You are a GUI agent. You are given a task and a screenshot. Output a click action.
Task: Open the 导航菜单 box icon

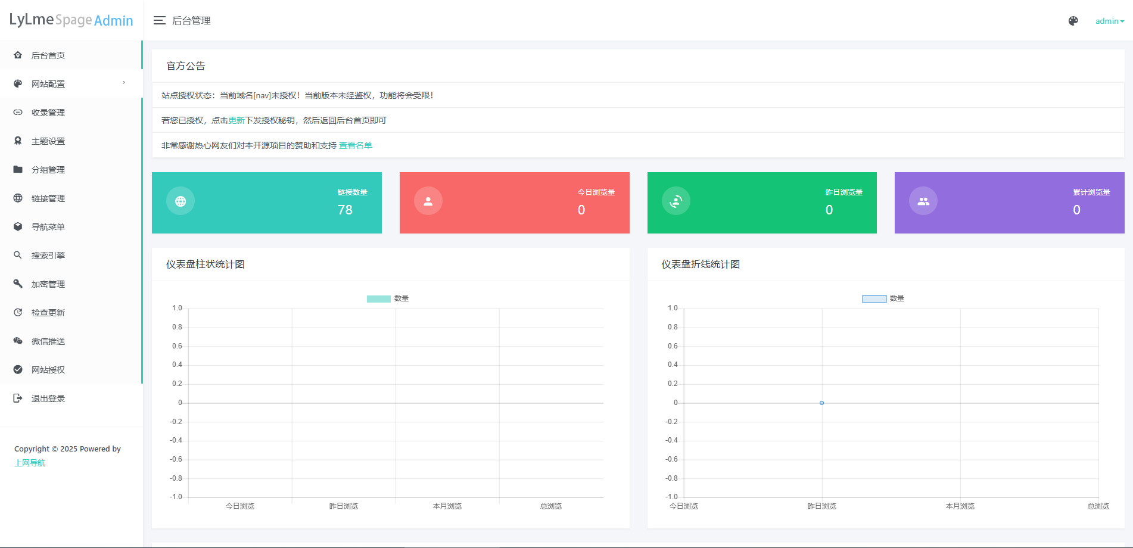tap(18, 226)
